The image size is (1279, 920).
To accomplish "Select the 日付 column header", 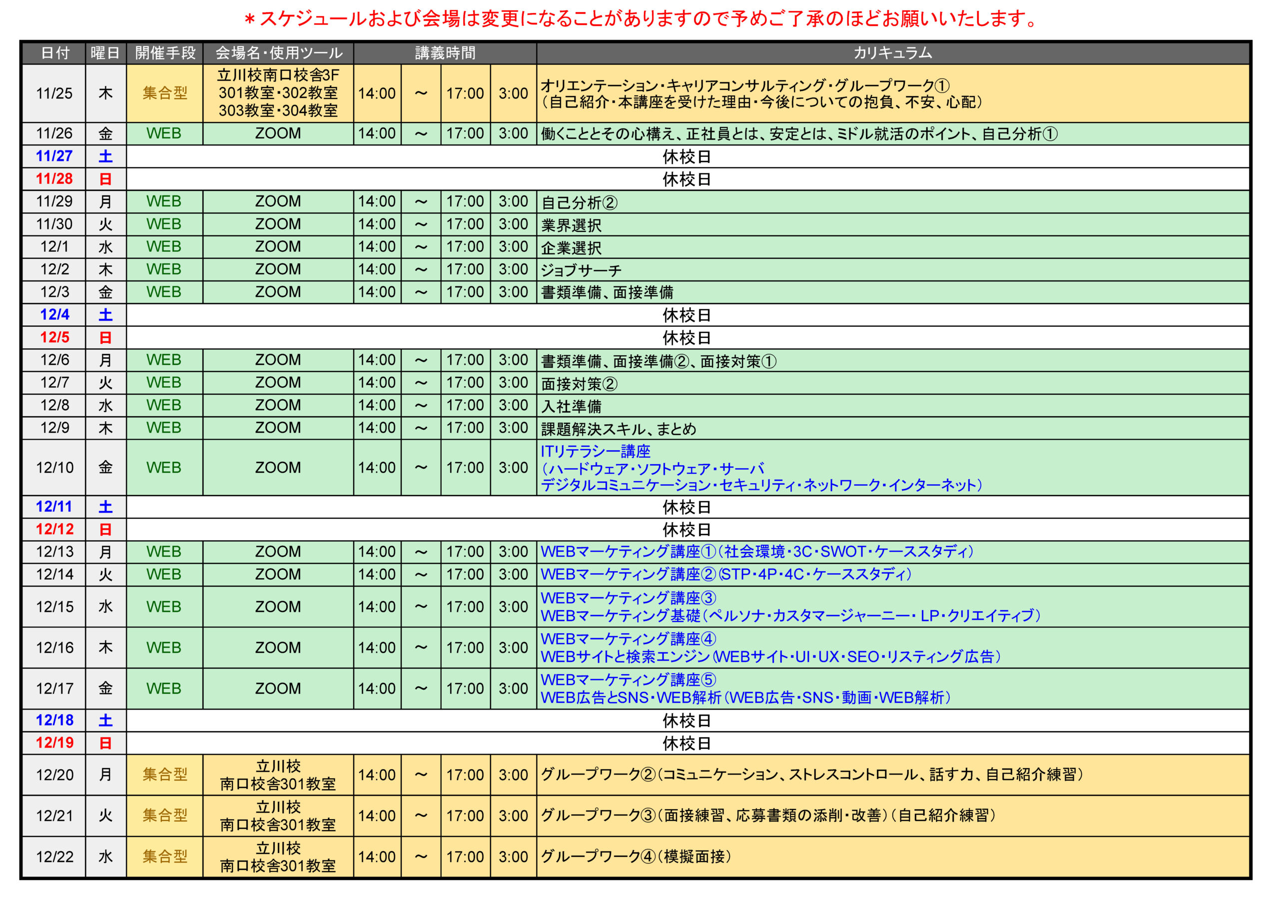I will coord(54,53).
